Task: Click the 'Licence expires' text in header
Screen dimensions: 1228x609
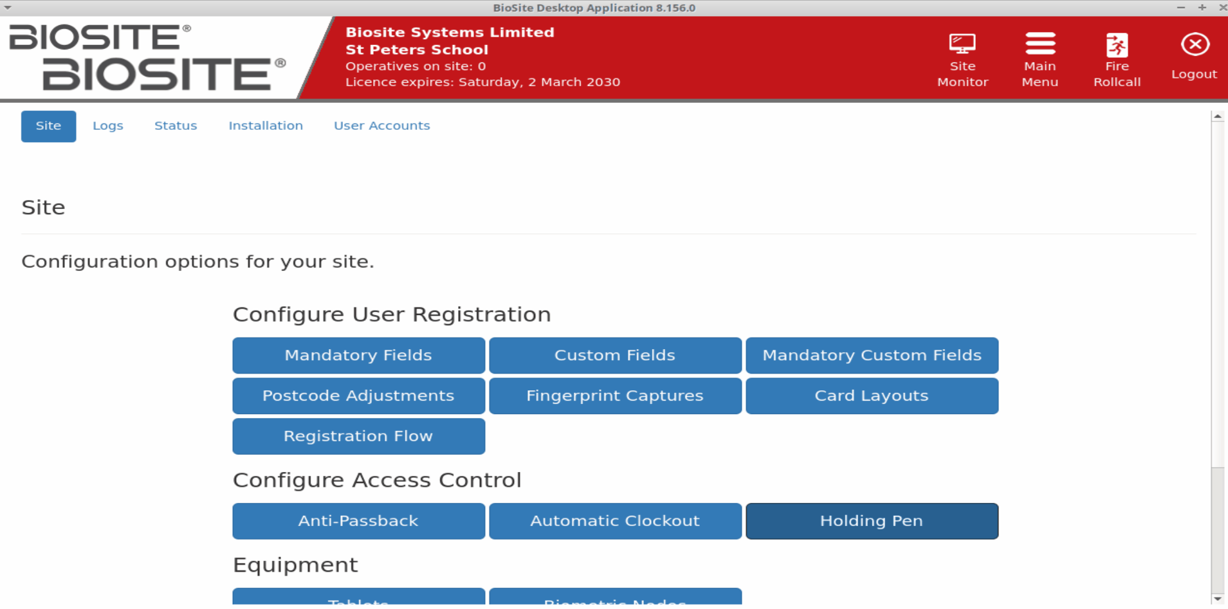Action: point(482,82)
